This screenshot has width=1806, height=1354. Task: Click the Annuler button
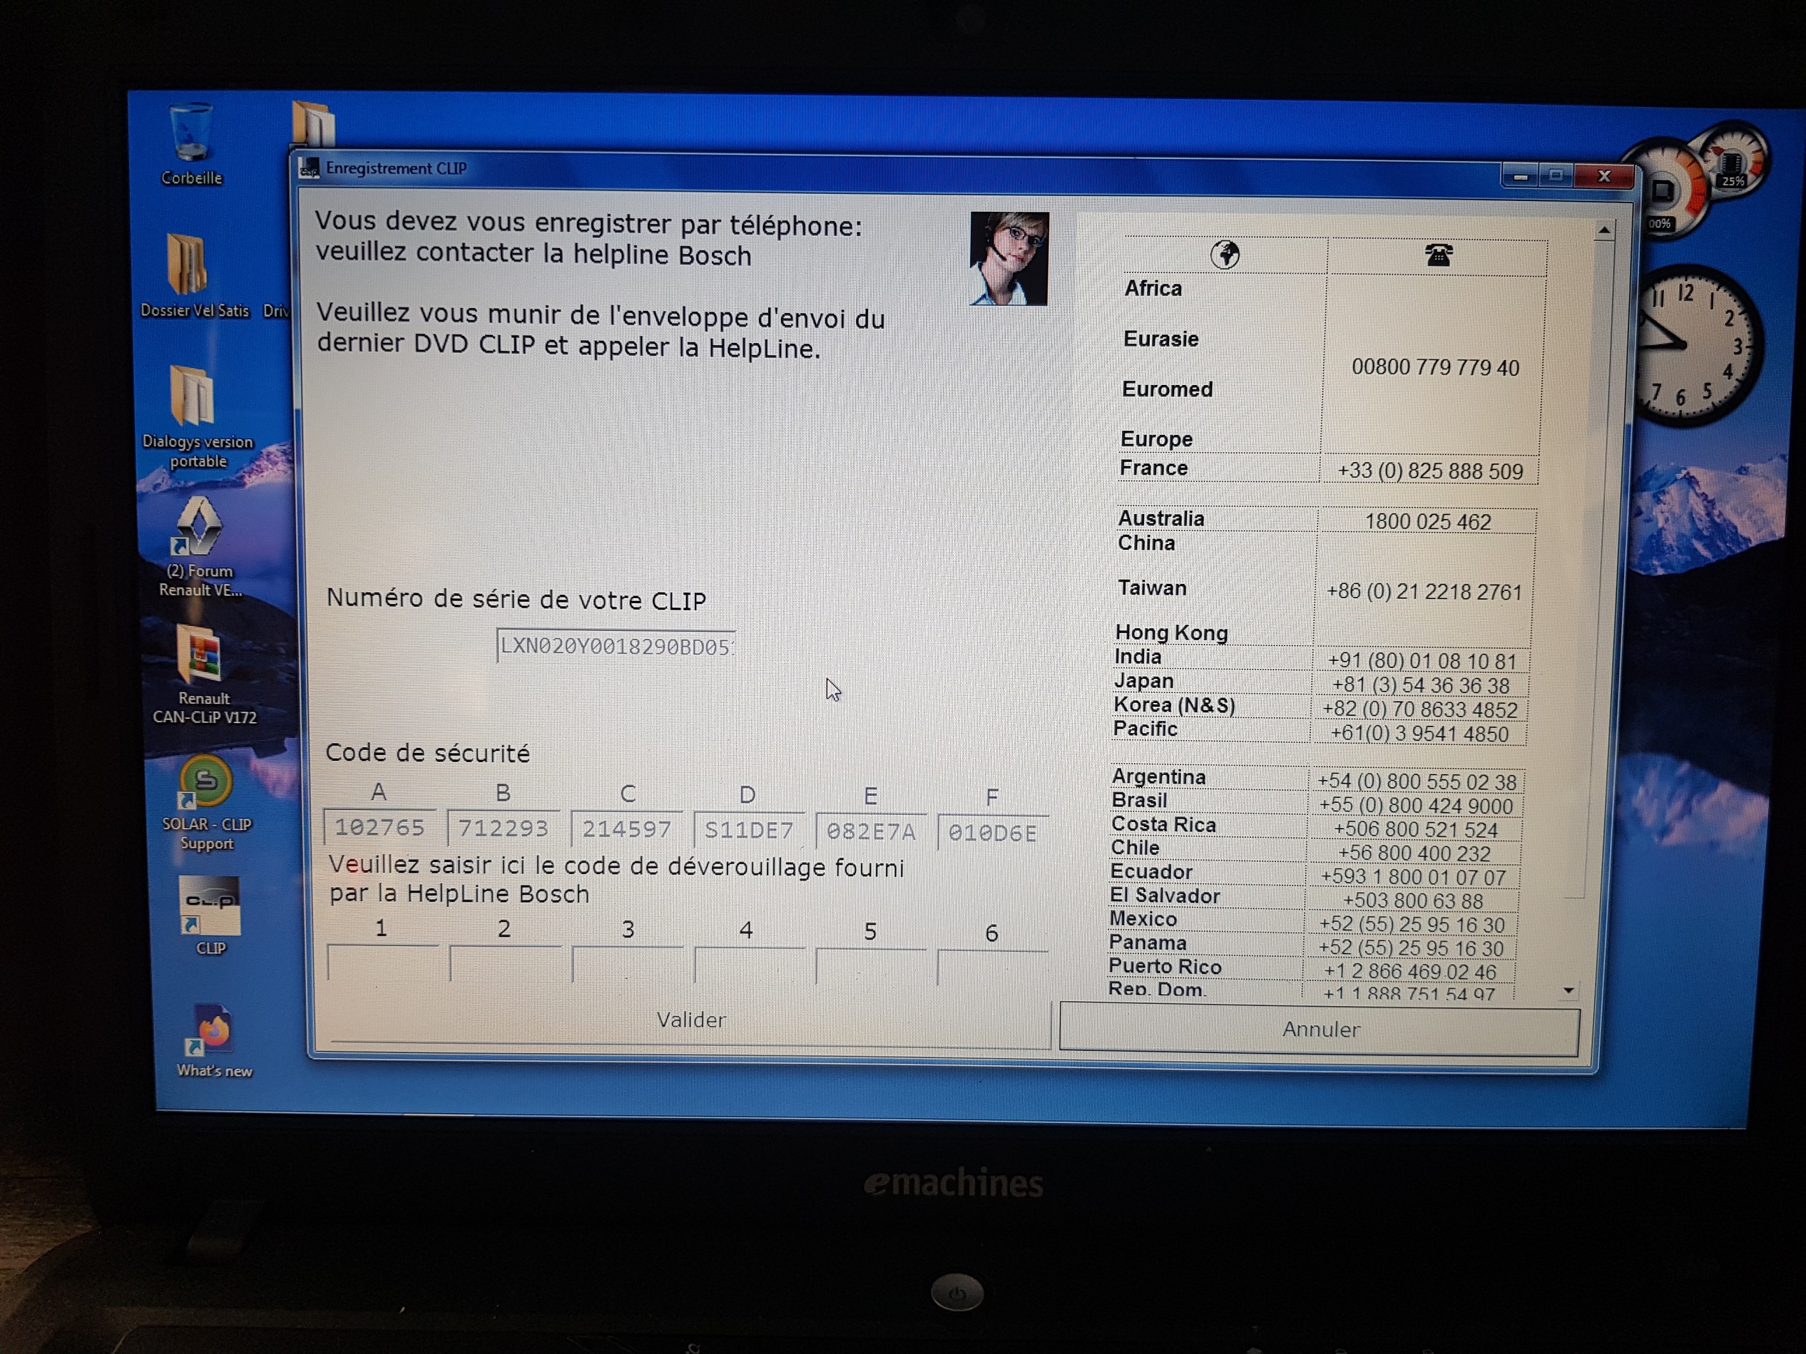(1320, 1029)
